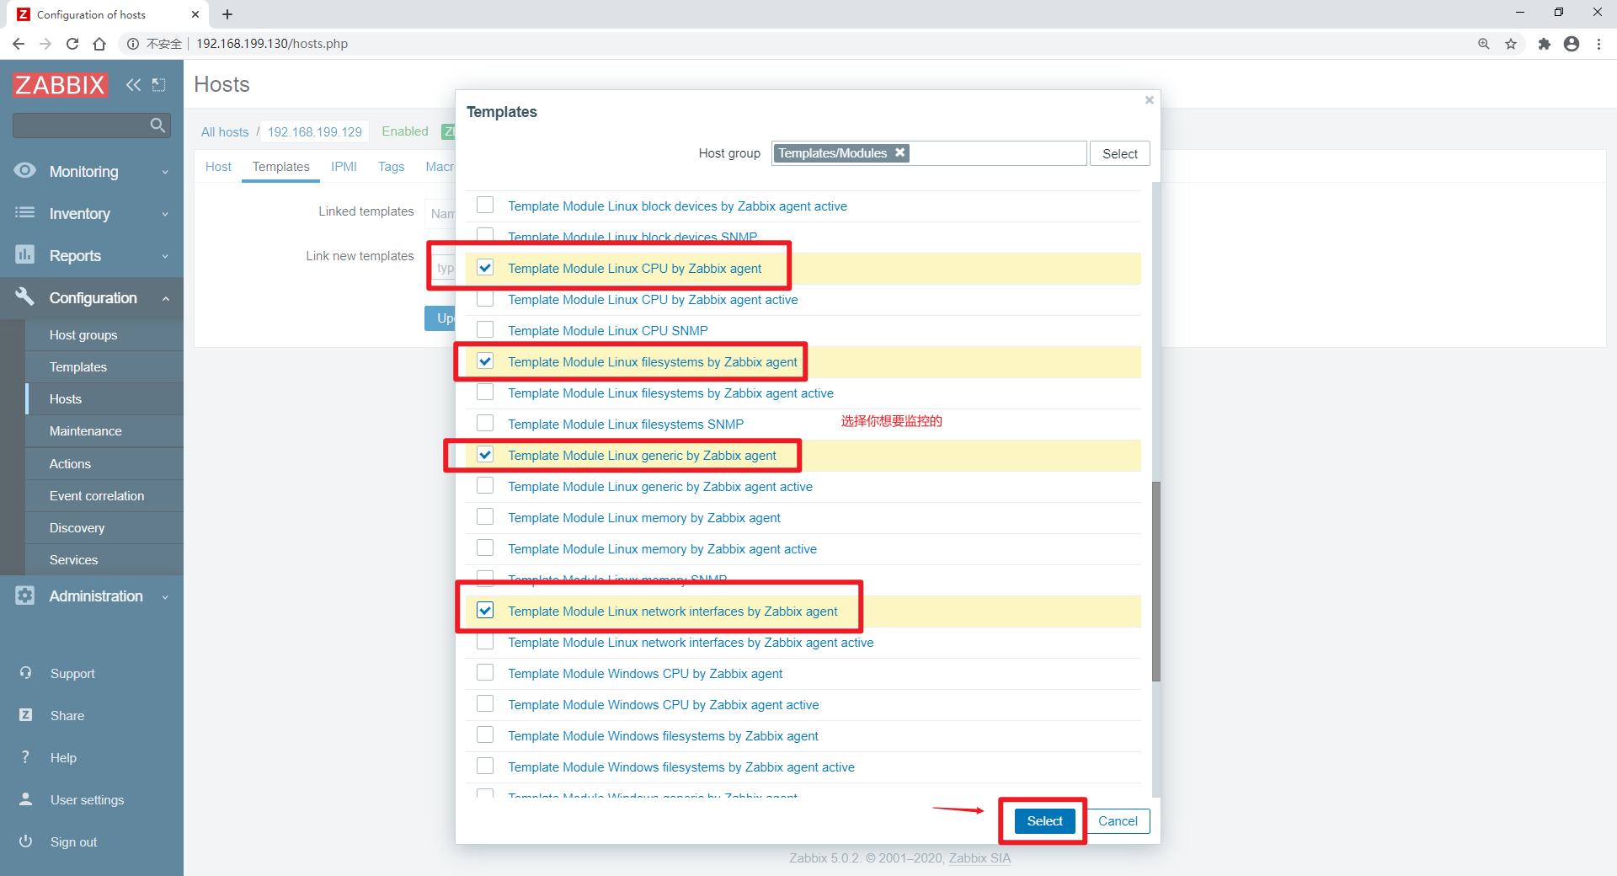The height and width of the screenshot is (876, 1617).
Task: Click the Support headset icon
Action: click(x=26, y=673)
